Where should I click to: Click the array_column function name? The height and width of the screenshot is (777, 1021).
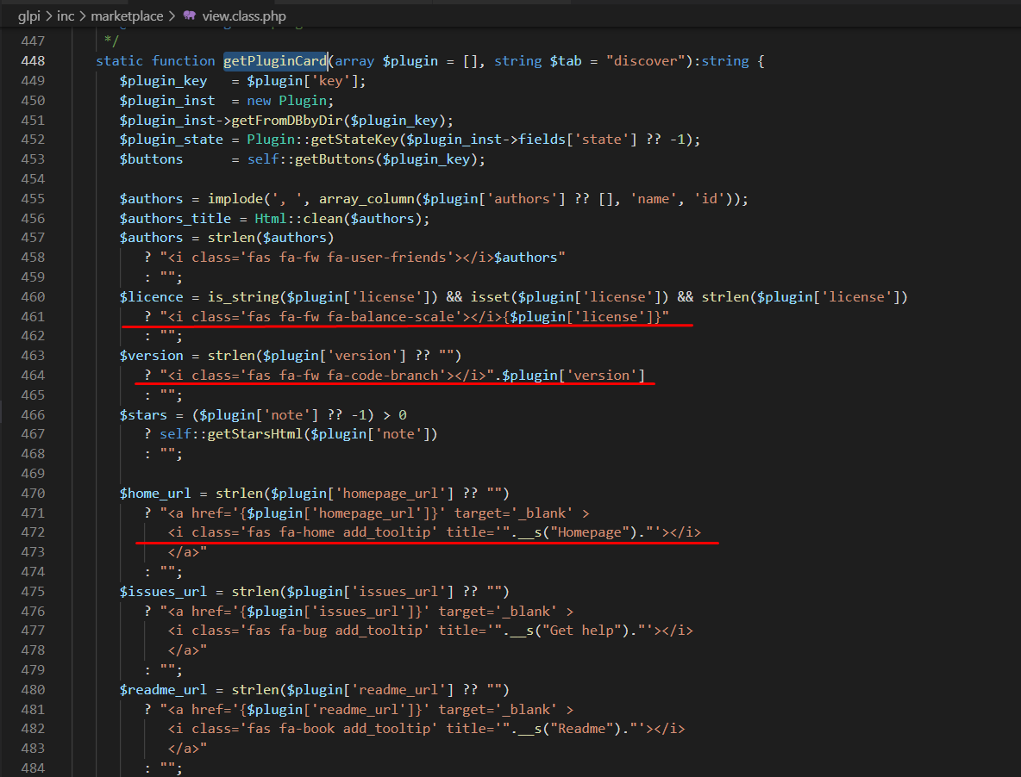coord(366,199)
